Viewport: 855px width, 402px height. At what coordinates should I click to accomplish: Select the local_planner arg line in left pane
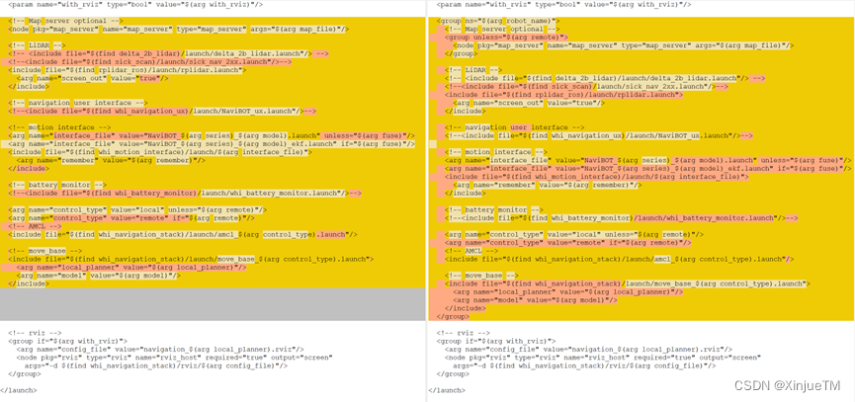click(131, 268)
